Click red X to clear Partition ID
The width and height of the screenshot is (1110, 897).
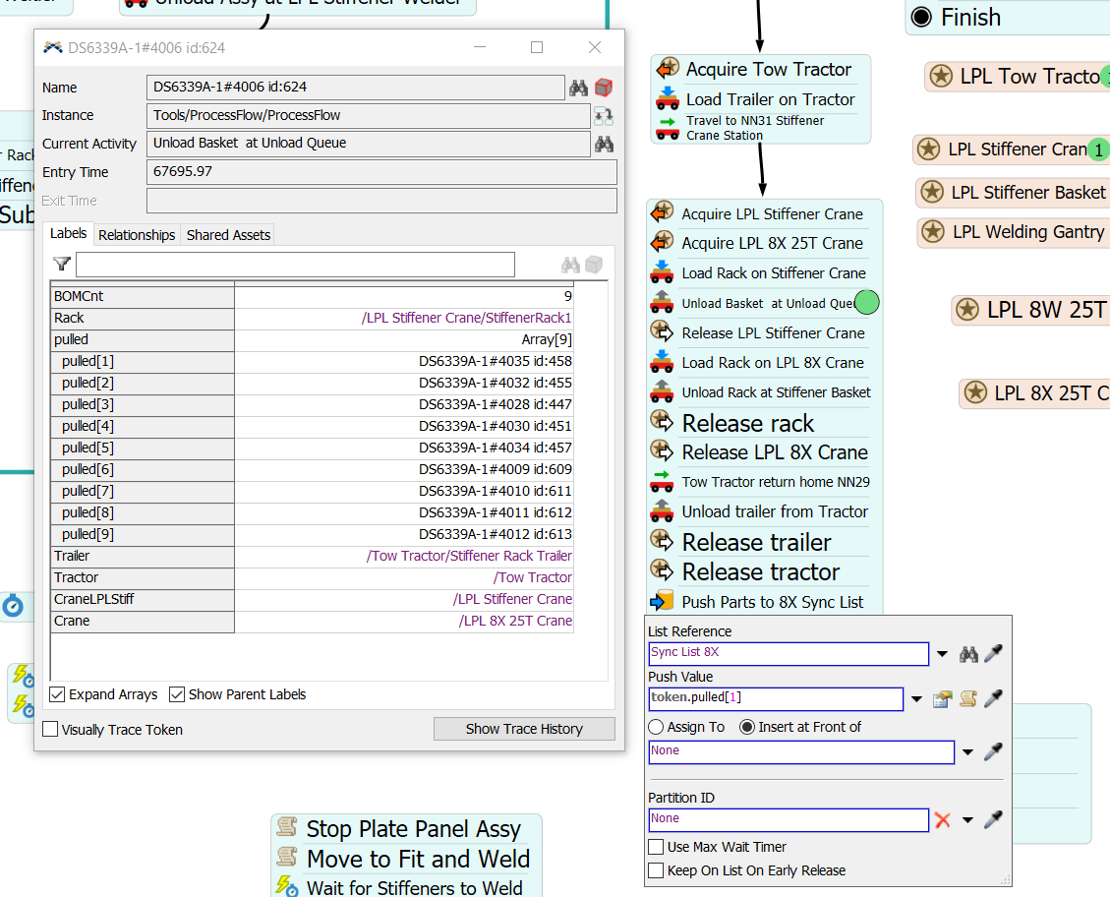tap(942, 820)
